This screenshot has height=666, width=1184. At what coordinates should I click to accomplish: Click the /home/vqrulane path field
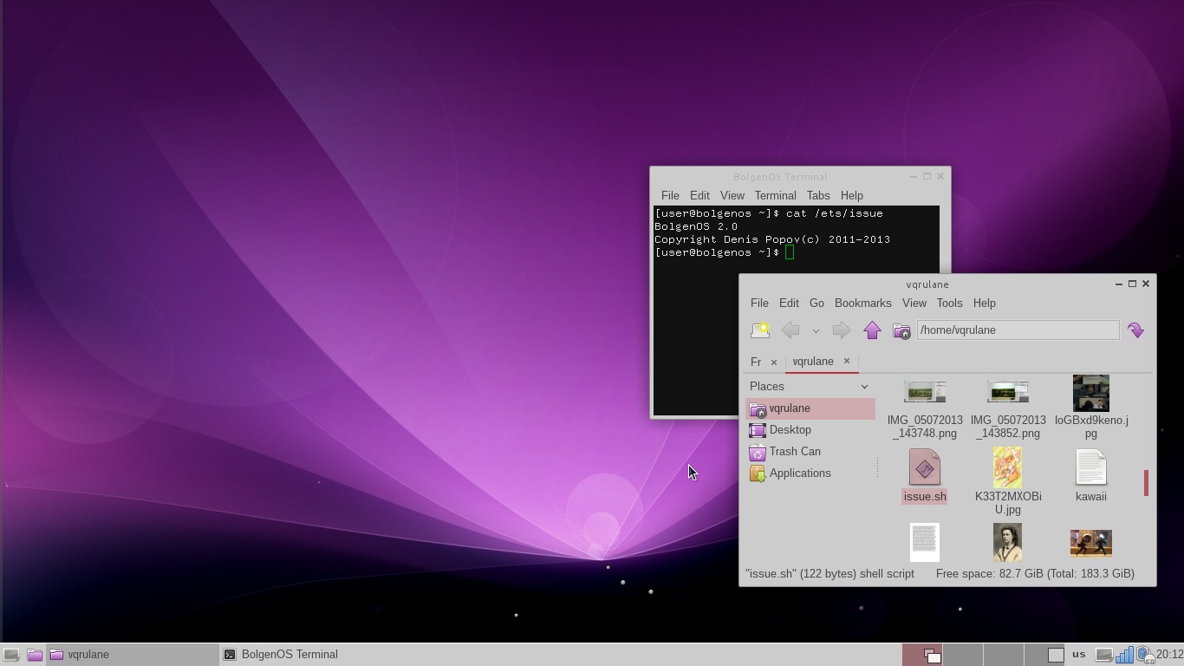[1018, 330]
